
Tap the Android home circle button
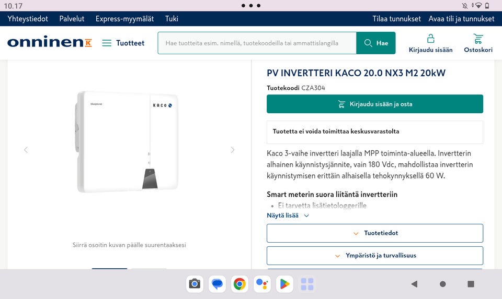coord(443,284)
